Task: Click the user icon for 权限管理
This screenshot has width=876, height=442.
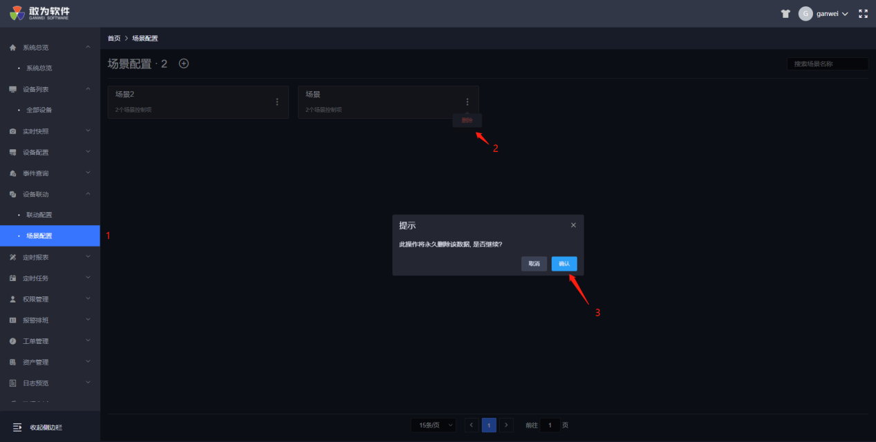Action: [x=12, y=299]
